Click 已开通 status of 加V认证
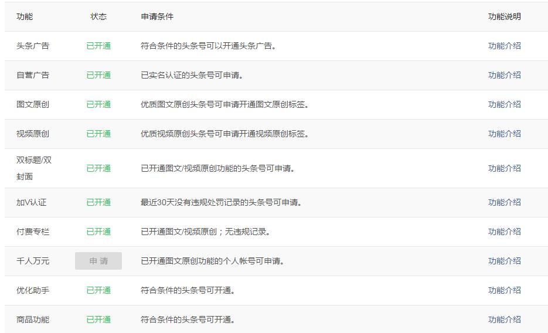This screenshot has width=548, height=333. tap(98, 202)
